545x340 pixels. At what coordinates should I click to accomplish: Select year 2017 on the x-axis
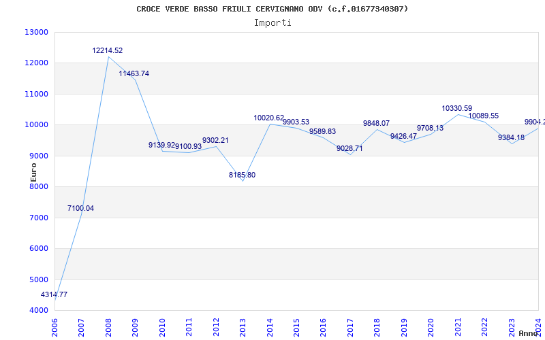[x=350, y=327]
